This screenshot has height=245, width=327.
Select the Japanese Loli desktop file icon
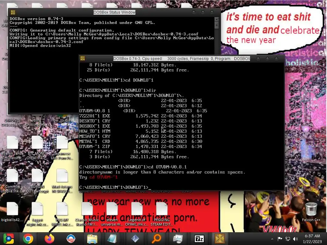[62, 148]
